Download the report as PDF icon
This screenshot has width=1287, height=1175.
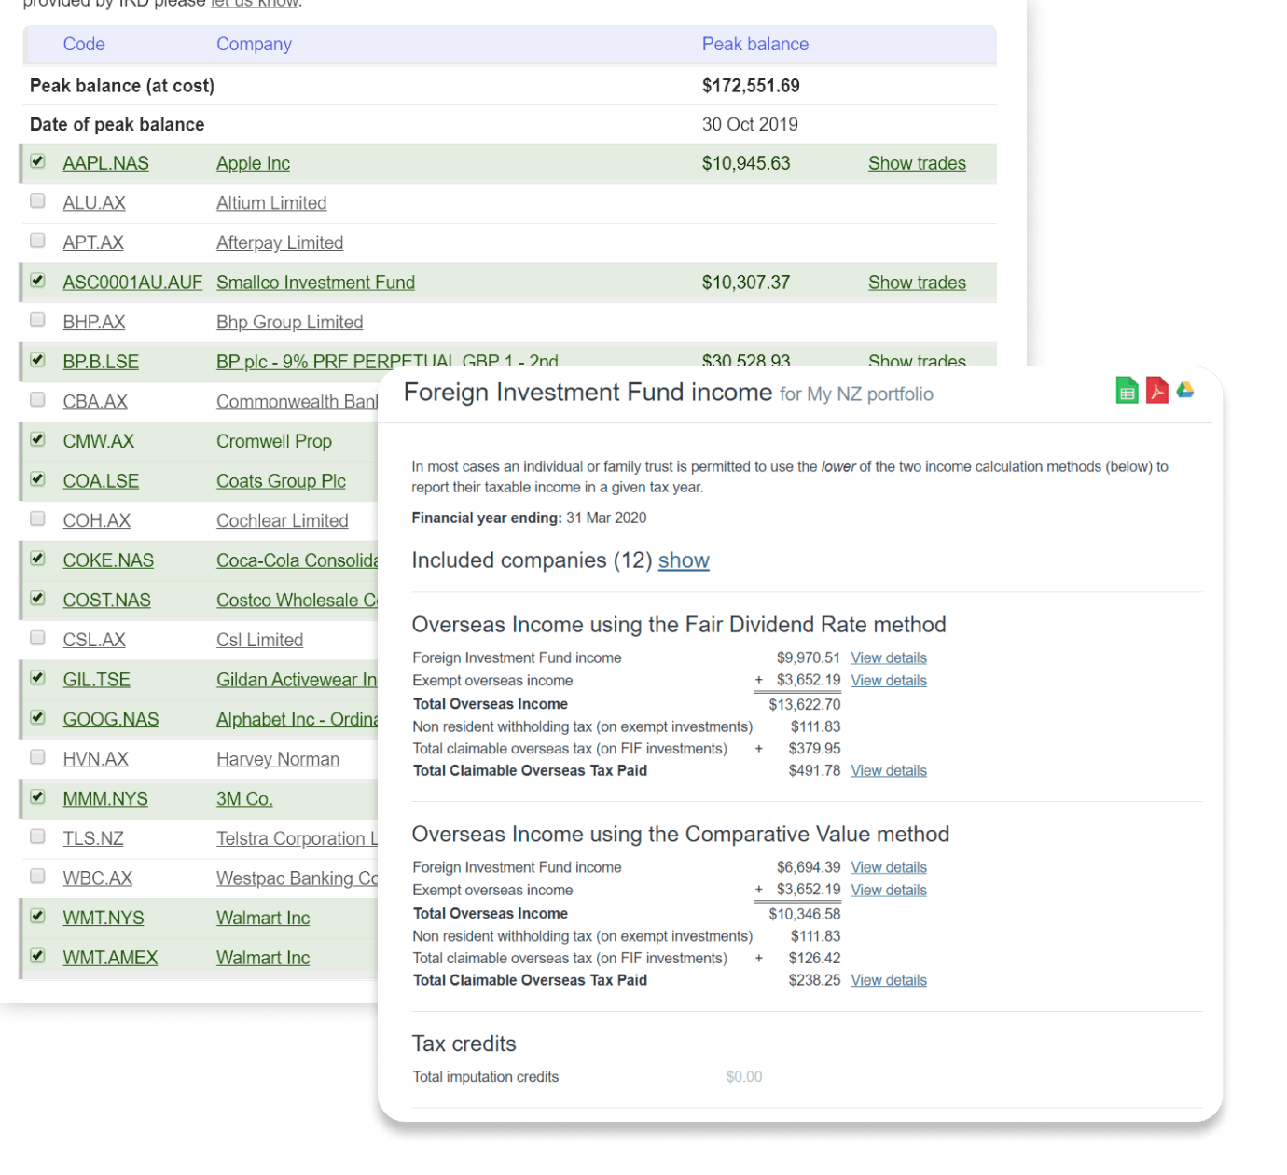point(1156,391)
